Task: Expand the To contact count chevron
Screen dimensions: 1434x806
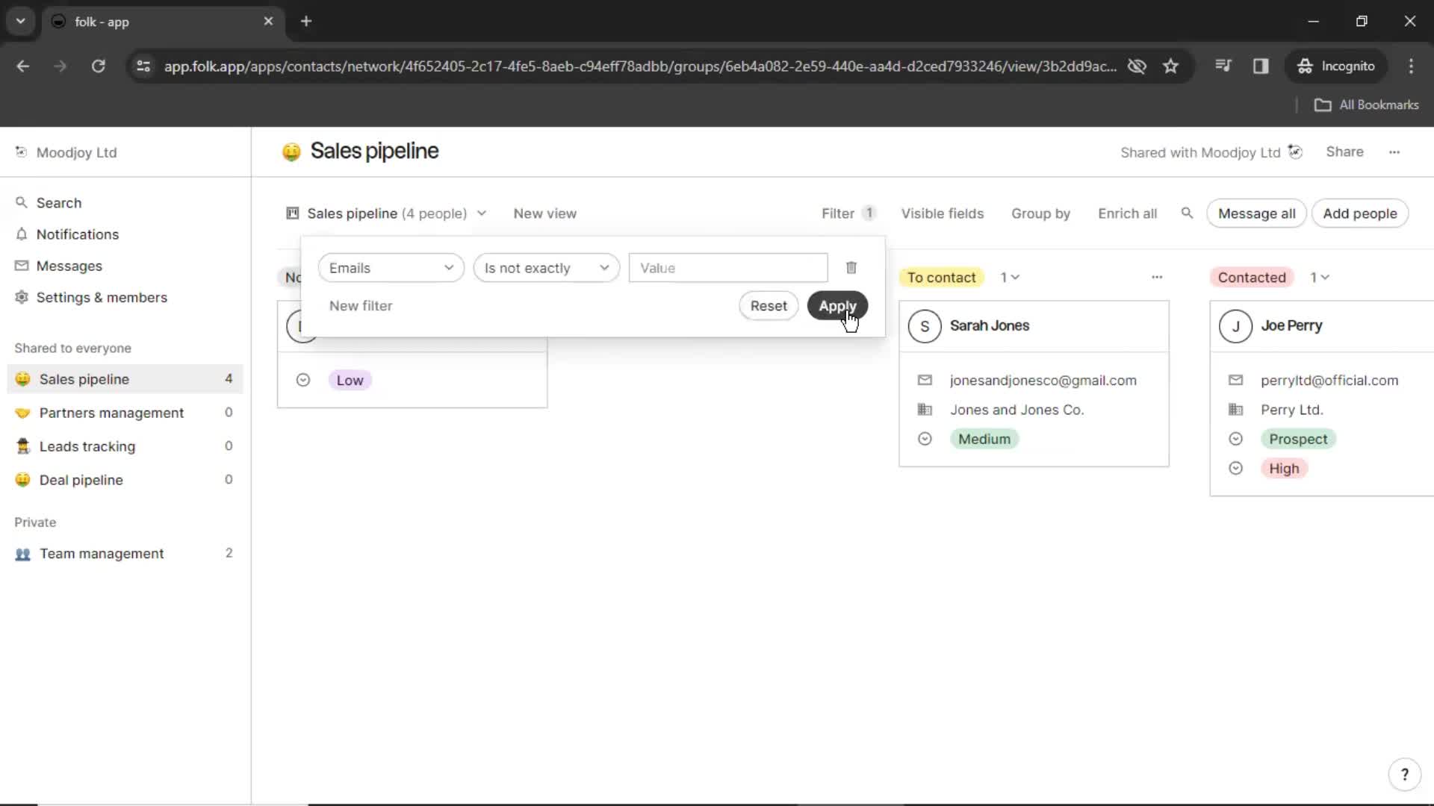Action: tap(1015, 278)
